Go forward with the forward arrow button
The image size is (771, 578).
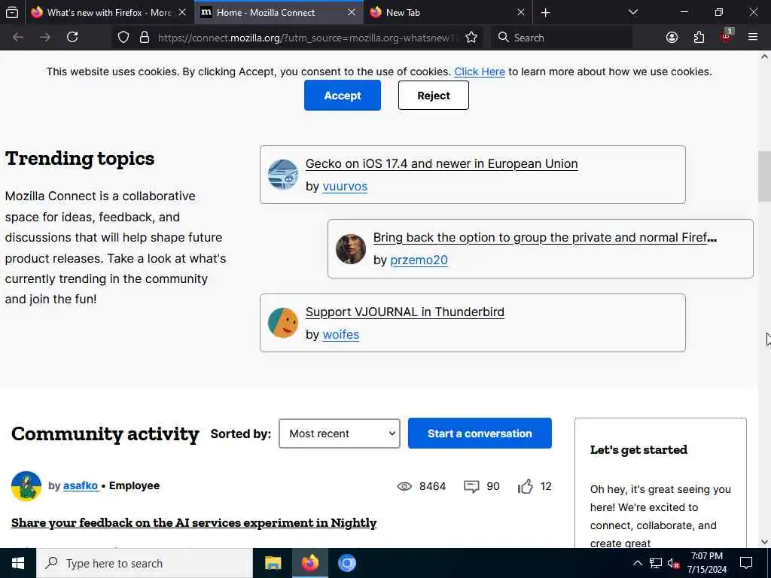coord(44,38)
